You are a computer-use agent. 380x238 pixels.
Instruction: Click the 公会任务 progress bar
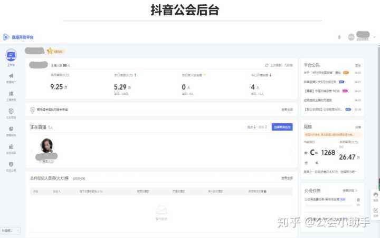coord(328,205)
